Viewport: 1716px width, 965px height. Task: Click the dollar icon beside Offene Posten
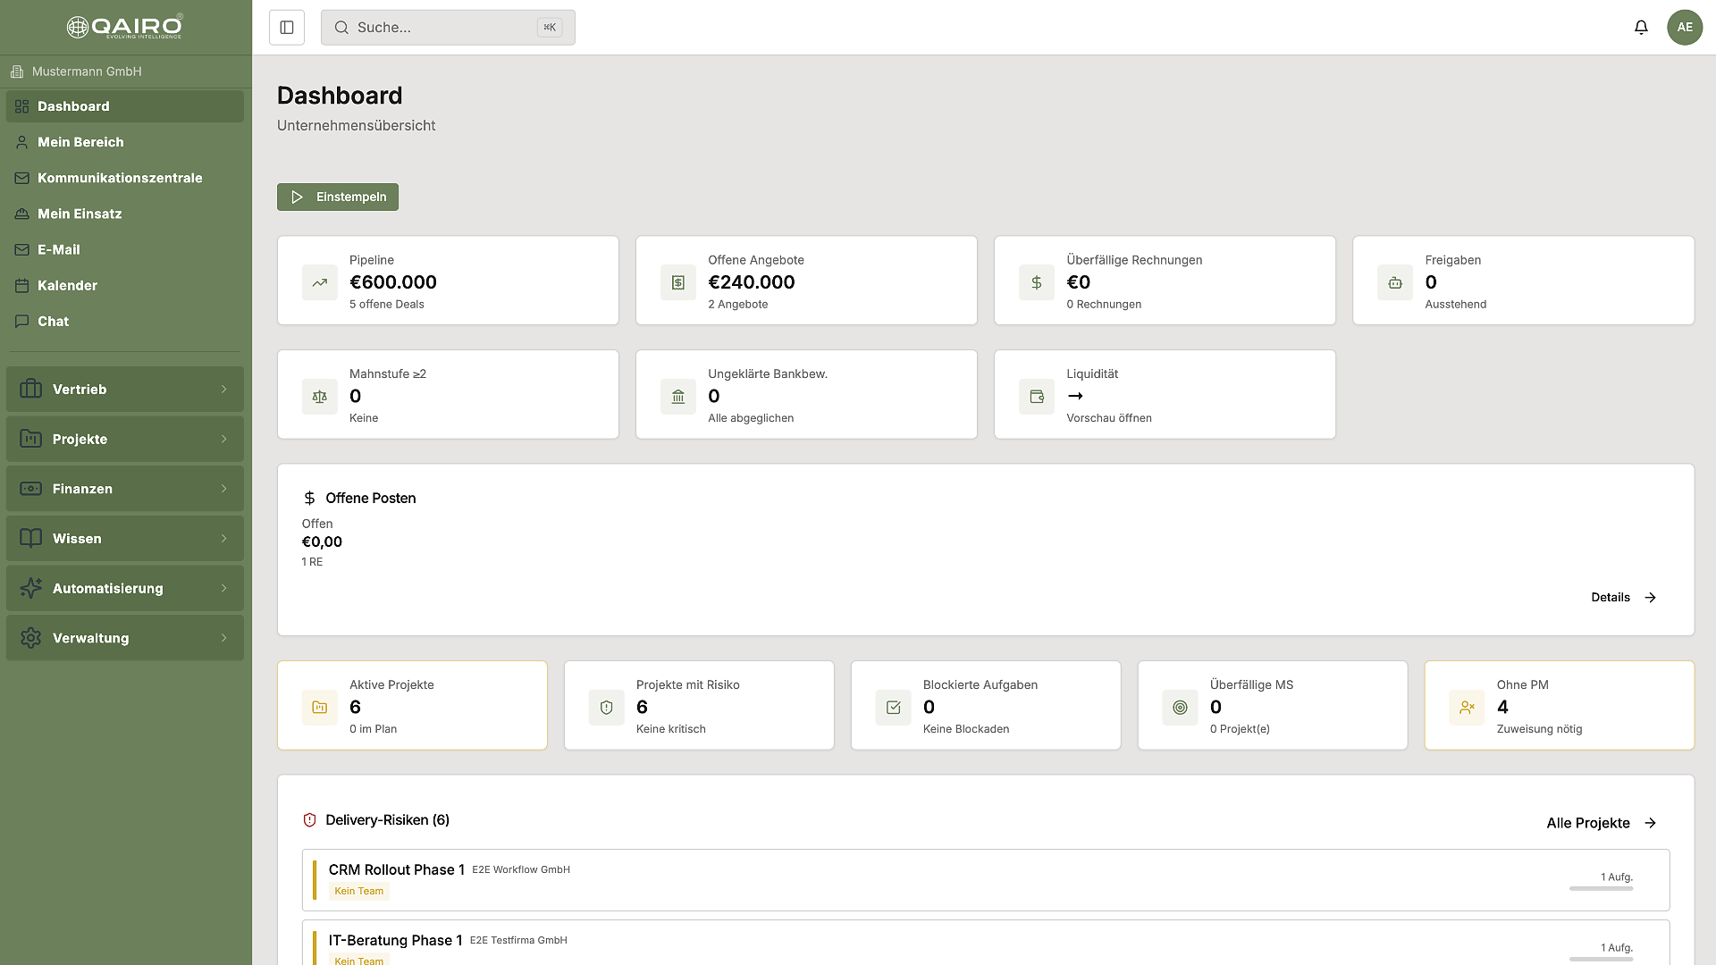(308, 498)
